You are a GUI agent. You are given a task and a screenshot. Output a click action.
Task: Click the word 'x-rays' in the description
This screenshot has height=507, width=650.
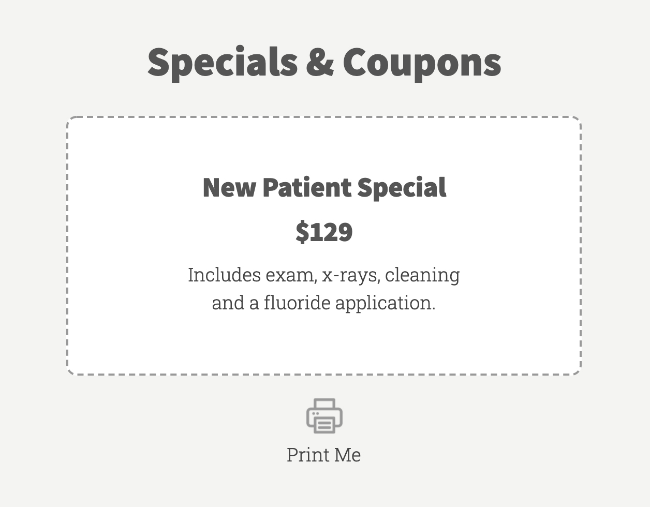click(351, 275)
